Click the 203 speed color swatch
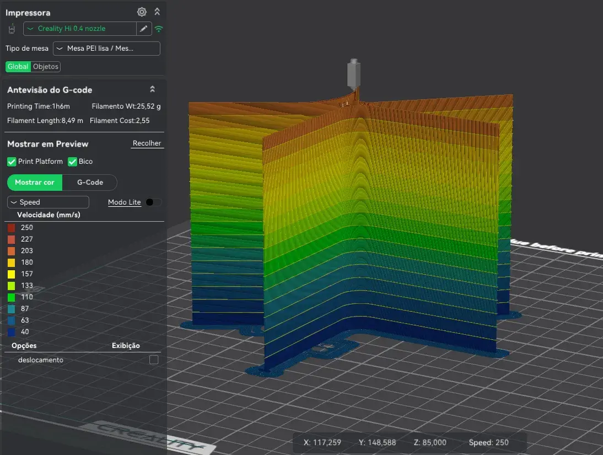Viewport: 603px width, 455px height. (x=11, y=250)
